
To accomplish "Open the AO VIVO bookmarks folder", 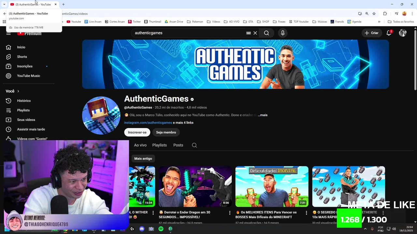I will pos(232,21).
